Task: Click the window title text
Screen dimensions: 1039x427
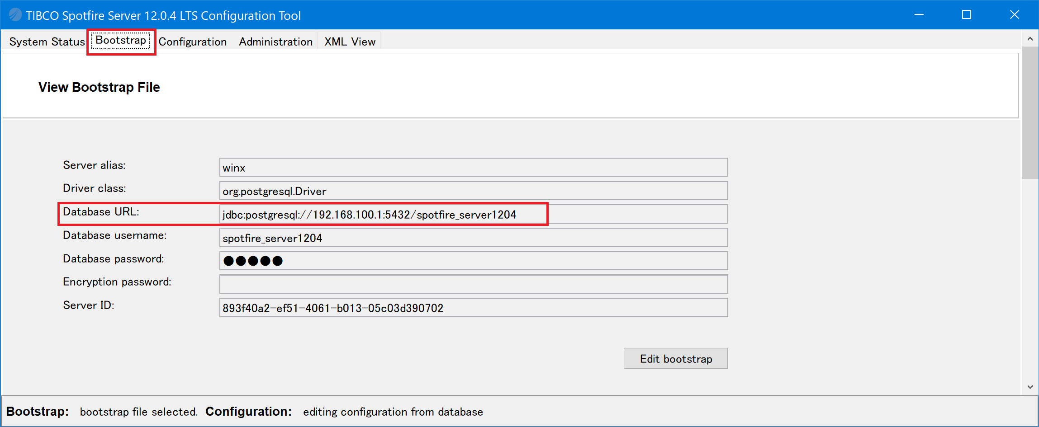Action: pyautogui.click(x=163, y=16)
